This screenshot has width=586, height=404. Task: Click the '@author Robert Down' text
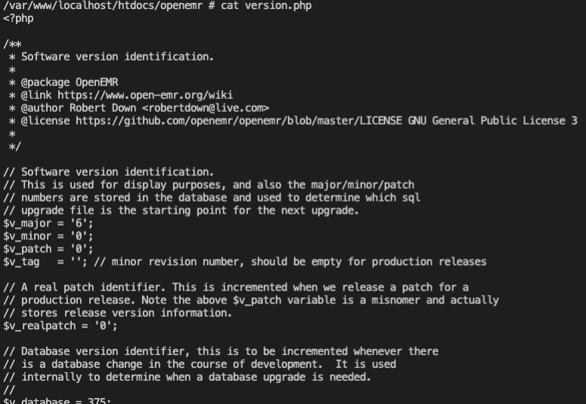79,108
